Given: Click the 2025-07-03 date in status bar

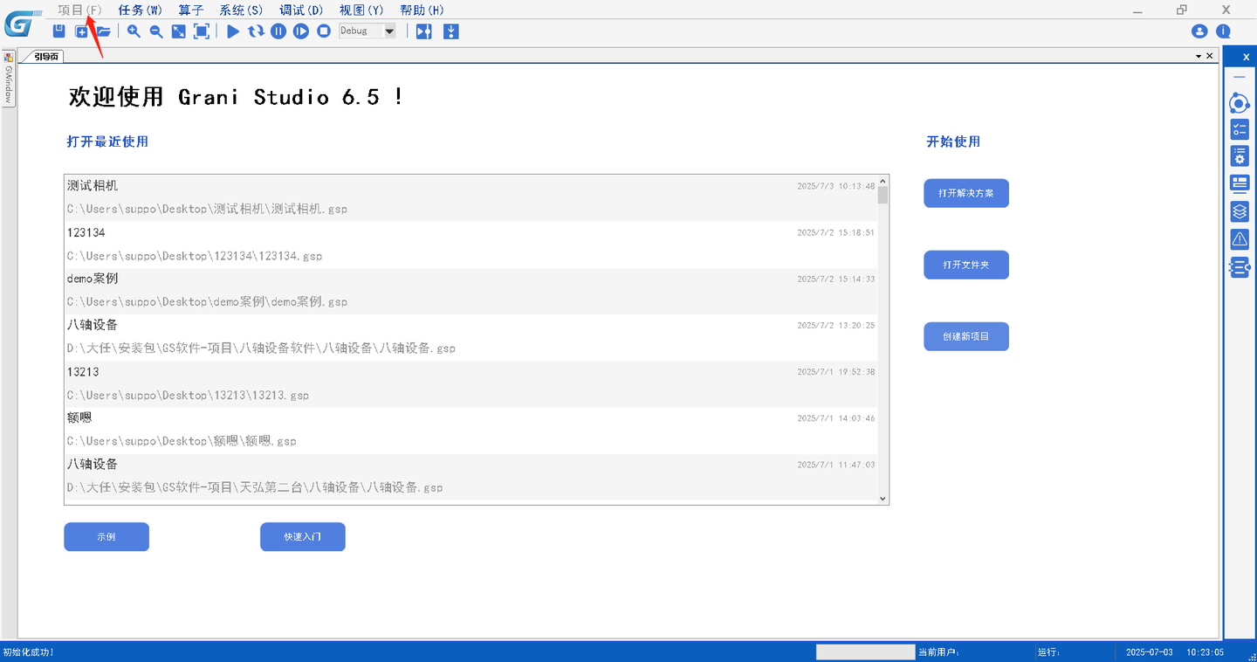Looking at the screenshot, I should 1150,652.
